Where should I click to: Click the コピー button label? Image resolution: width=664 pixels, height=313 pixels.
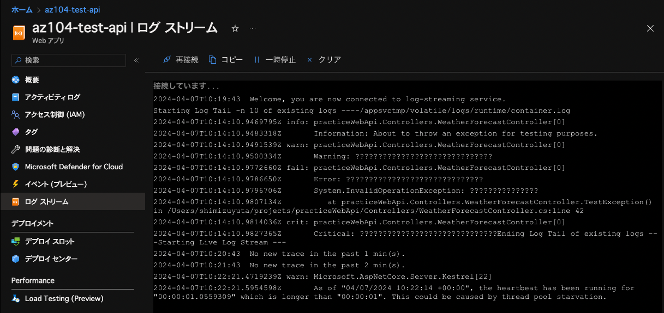pos(232,60)
